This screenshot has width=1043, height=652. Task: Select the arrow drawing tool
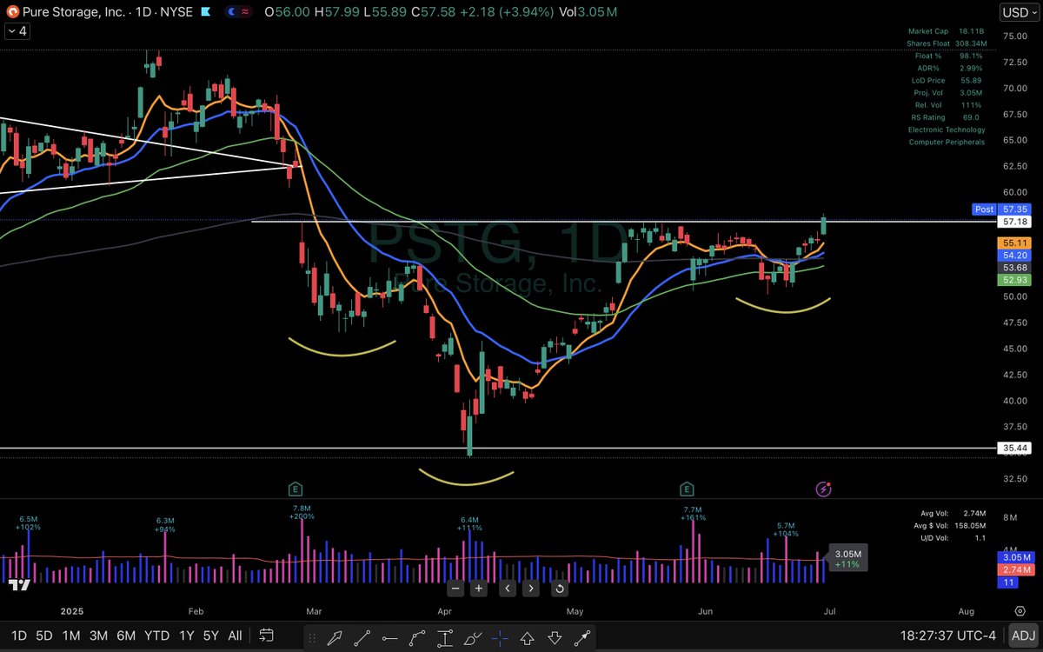coord(334,639)
